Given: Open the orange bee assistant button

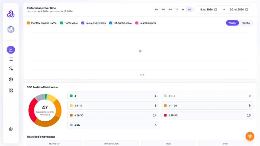Looking at the screenshot, I should (x=250, y=136).
